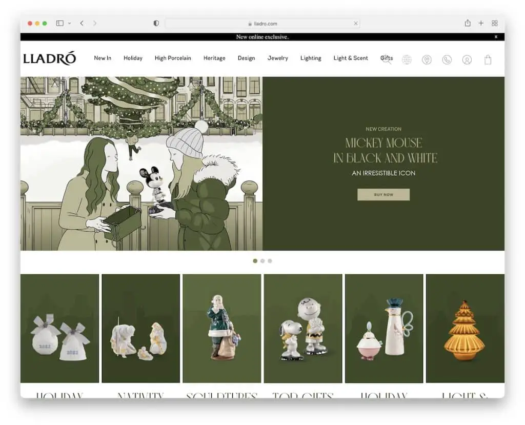Open the shopping bag icon
525x425 pixels.
click(x=488, y=59)
